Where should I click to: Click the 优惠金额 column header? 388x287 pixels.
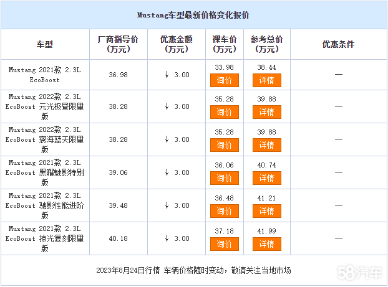pyautogui.click(x=177, y=44)
